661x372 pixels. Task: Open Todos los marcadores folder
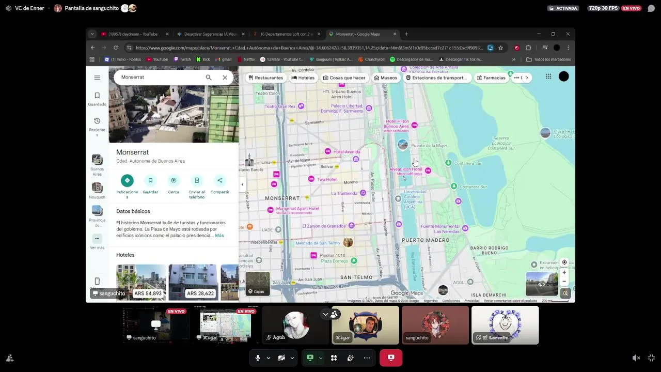coord(548,59)
